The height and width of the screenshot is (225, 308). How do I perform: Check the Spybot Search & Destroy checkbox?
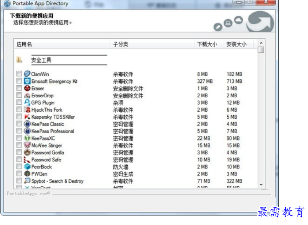19,180
